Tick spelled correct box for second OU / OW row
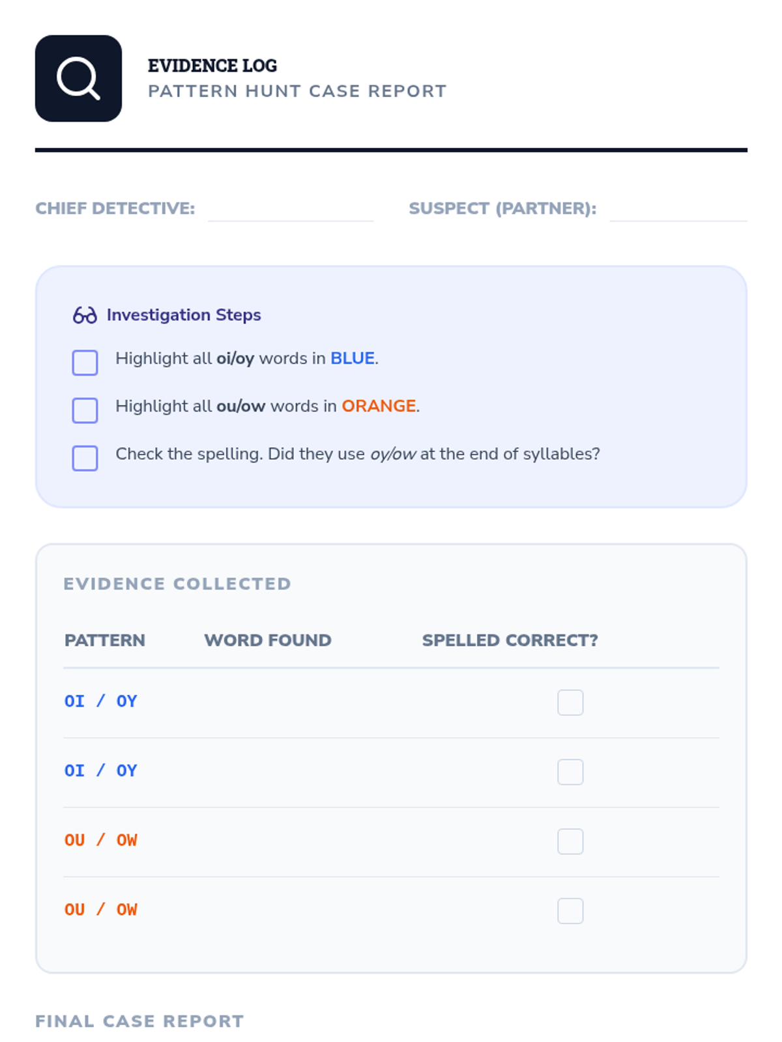This screenshot has height=1042, width=782. click(x=570, y=910)
